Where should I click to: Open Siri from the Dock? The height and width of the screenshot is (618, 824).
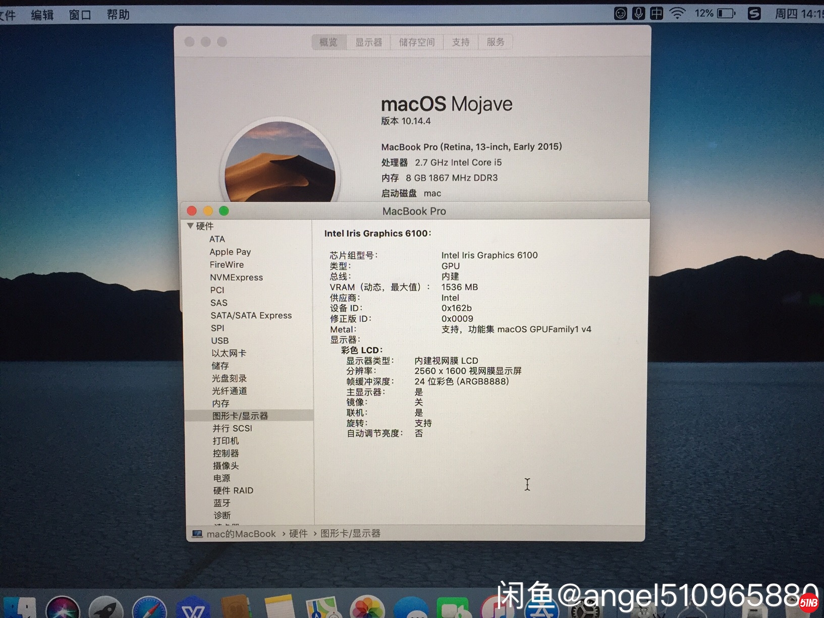63,608
